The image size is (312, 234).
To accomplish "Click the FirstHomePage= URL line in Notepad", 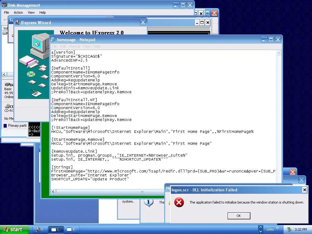I will (163, 171).
